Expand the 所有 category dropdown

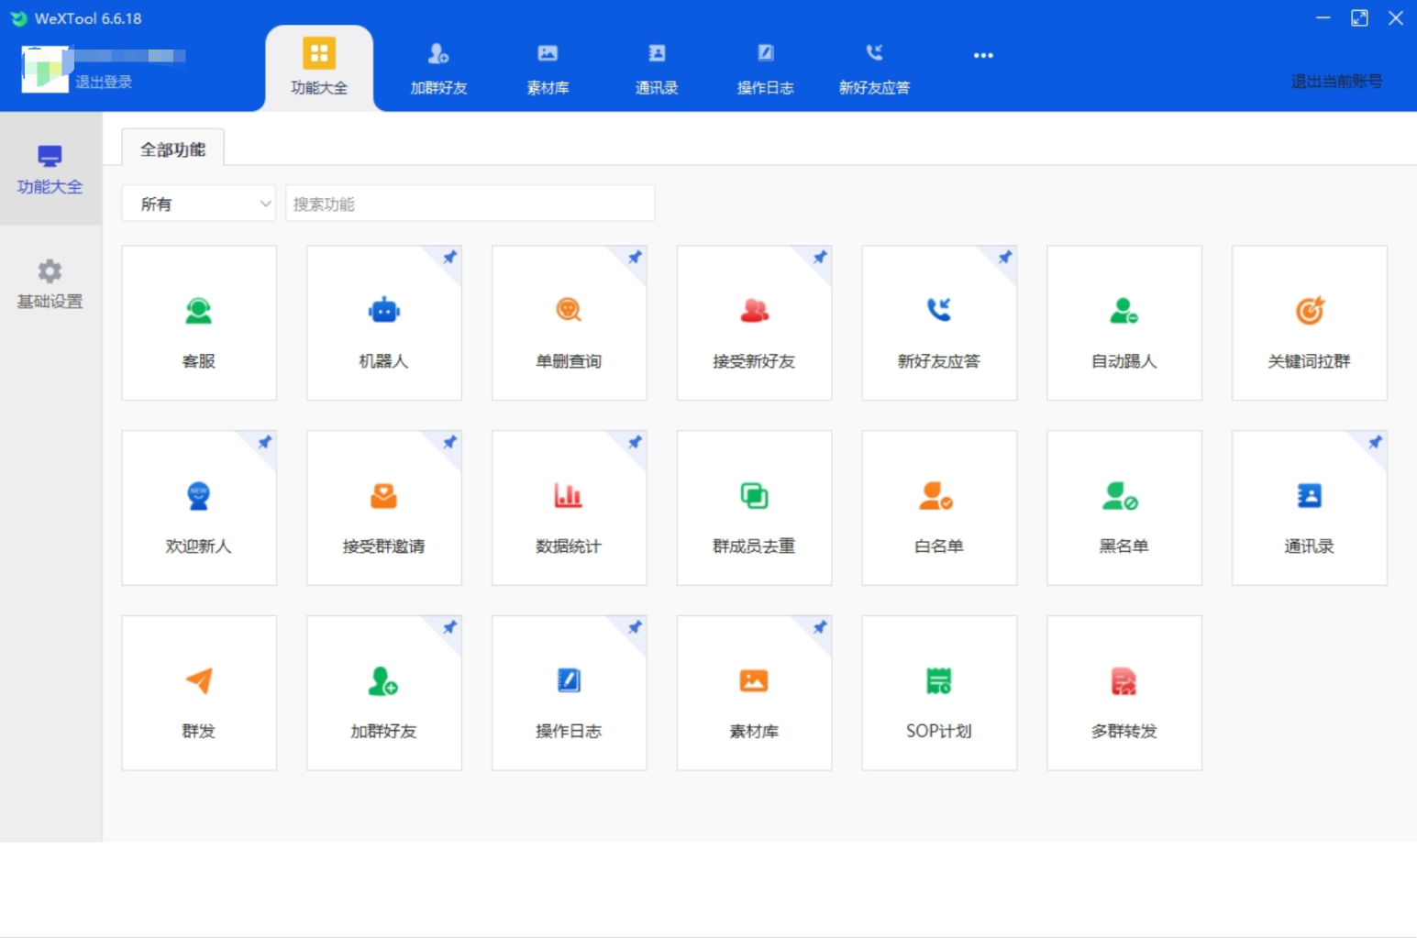pos(199,204)
